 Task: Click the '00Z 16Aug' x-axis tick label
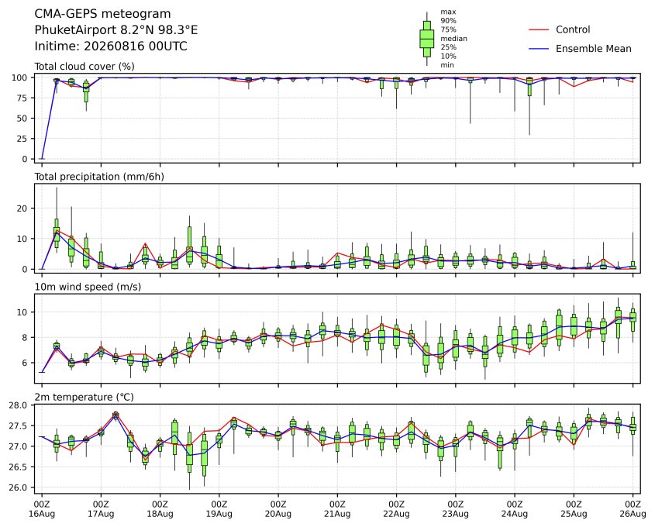pyautogui.click(x=42, y=509)
